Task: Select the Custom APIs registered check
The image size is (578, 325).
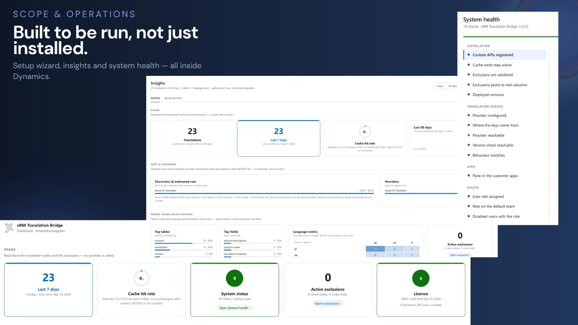Action: 505,55
